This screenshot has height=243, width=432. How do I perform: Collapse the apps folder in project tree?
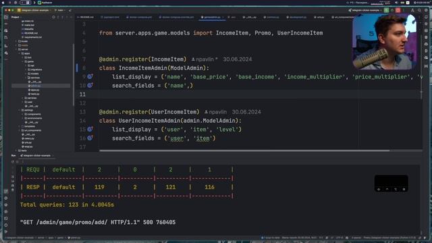20,53
